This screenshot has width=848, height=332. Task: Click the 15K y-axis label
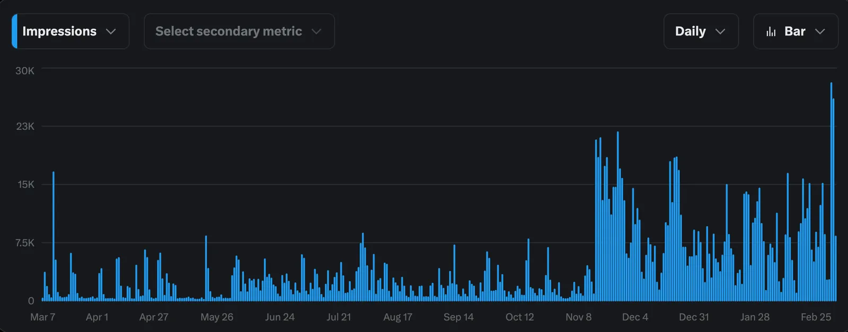[25, 184]
